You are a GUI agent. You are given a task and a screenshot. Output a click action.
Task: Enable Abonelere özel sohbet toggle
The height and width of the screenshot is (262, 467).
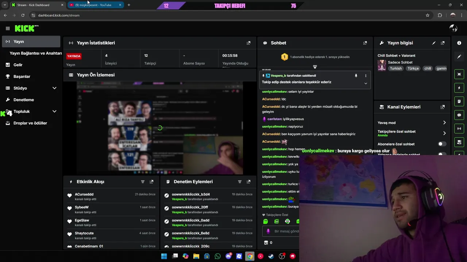point(442,144)
